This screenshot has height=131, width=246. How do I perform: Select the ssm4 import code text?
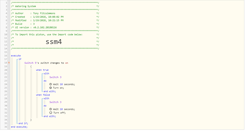point(53,42)
